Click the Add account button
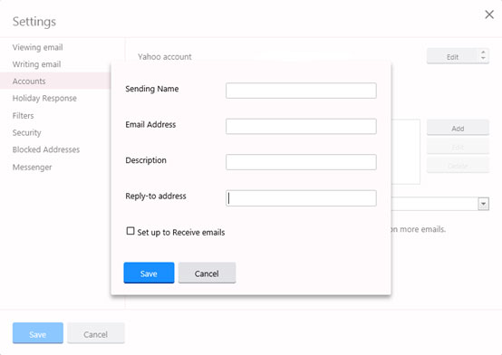This screenshot has height=355, width=502. pos(458,128)
